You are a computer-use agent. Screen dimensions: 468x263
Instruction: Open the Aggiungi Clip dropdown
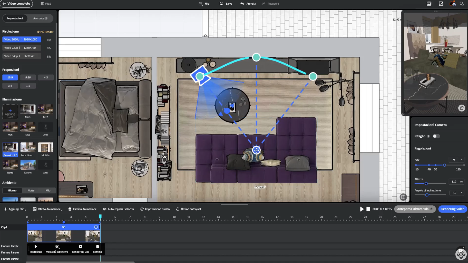[x=15, y=209]
